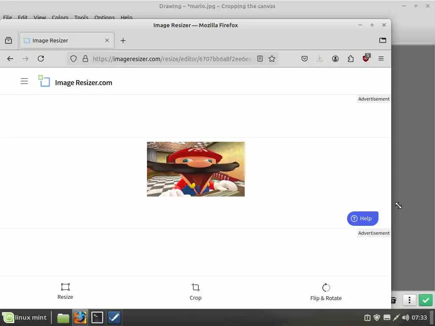435x326 pixels.
Task: Open the security shield tray icon
Action: point(377,318)
